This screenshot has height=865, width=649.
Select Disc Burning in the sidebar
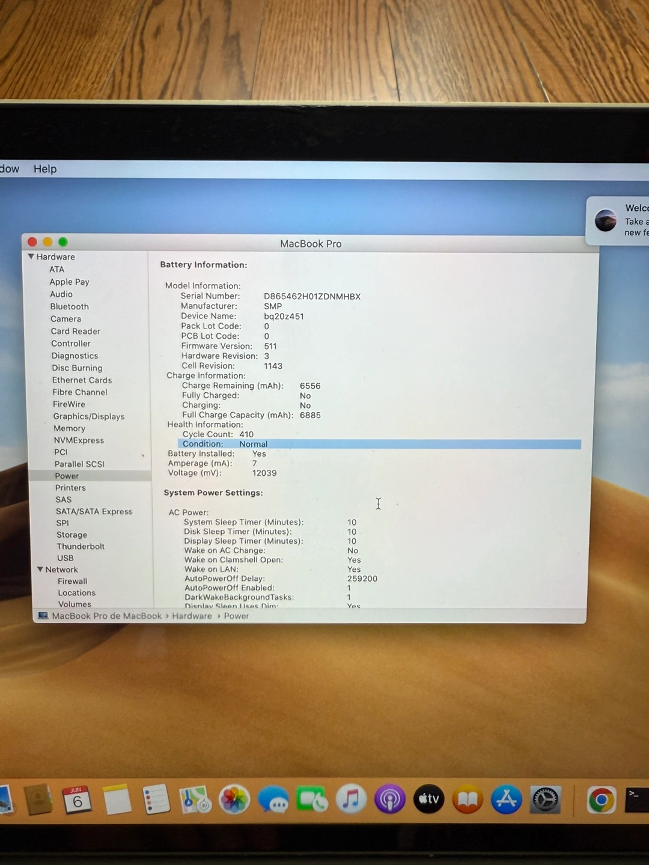pos(77,368)
